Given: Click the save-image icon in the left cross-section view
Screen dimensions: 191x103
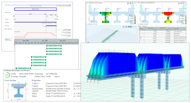Looking at the screenshot, I should click(128, 3).
